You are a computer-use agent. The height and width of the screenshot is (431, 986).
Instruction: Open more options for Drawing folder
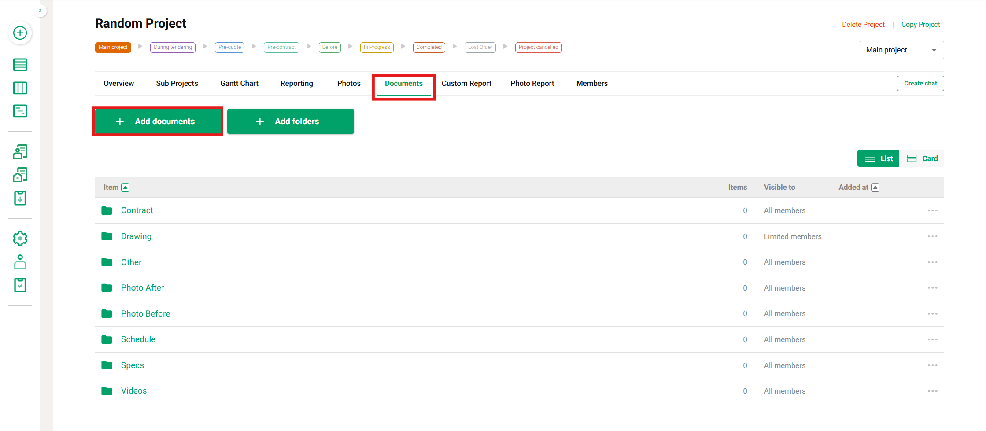[x=932, y=236]
